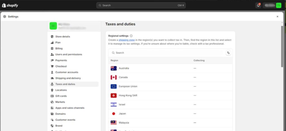Click the Australia flag icon
Viewport: 286px width, 131px height.
coord(114,68)
